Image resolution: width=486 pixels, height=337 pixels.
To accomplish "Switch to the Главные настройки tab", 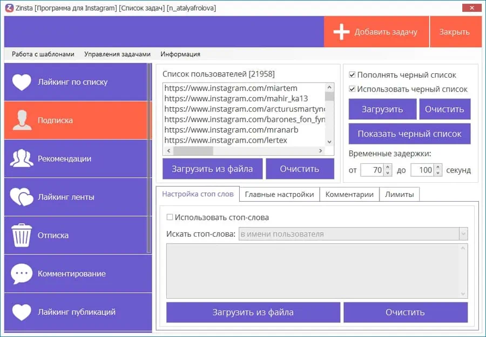I will pyautogui.click(x=279, y=194).
